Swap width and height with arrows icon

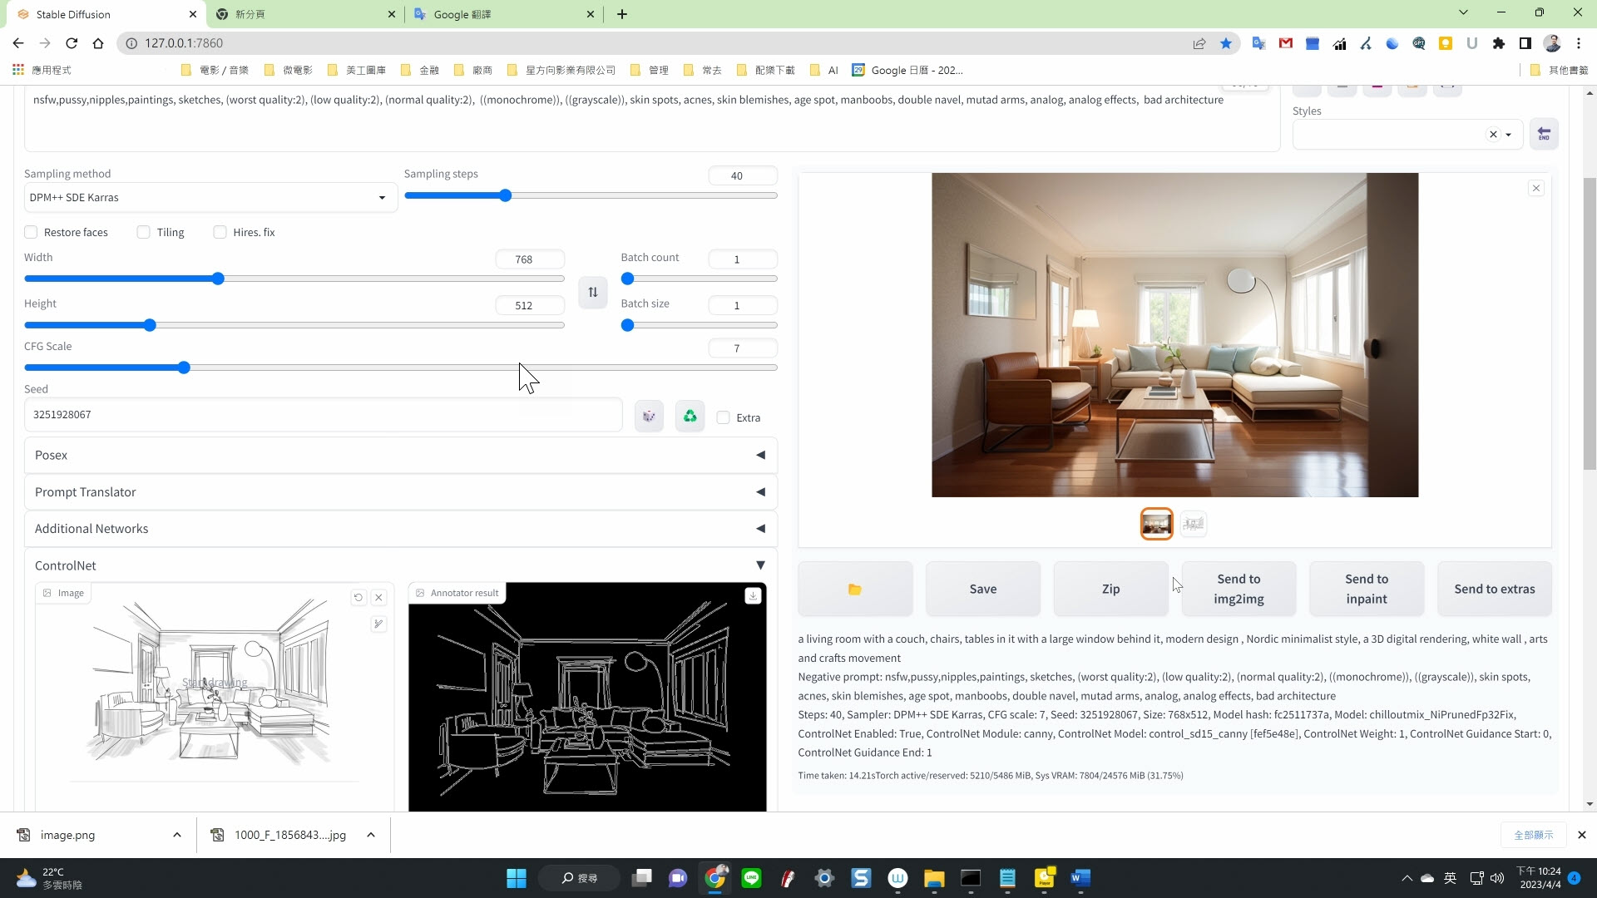[592, 293]
